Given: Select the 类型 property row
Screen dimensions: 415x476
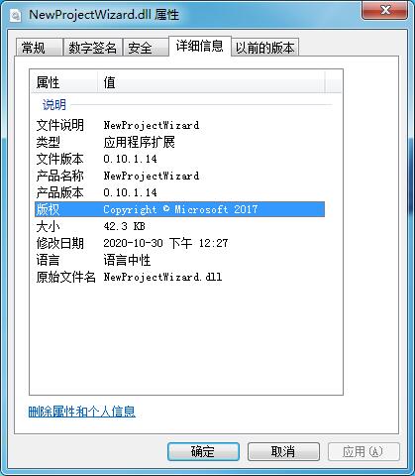Looking at the screenshot, I should (x=179, y=142).
